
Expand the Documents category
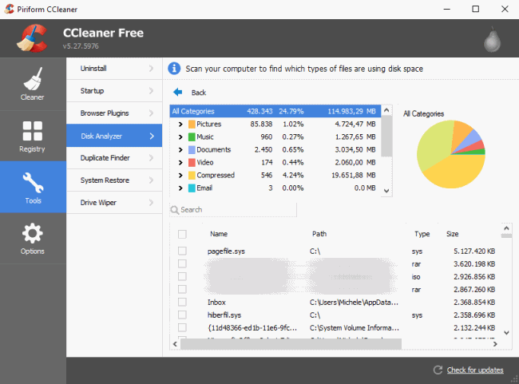pos(180,149)
